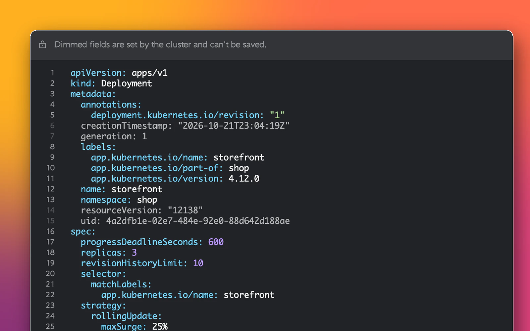
Task: Click the strategy: key on line 23
Action: pos(103,306)
